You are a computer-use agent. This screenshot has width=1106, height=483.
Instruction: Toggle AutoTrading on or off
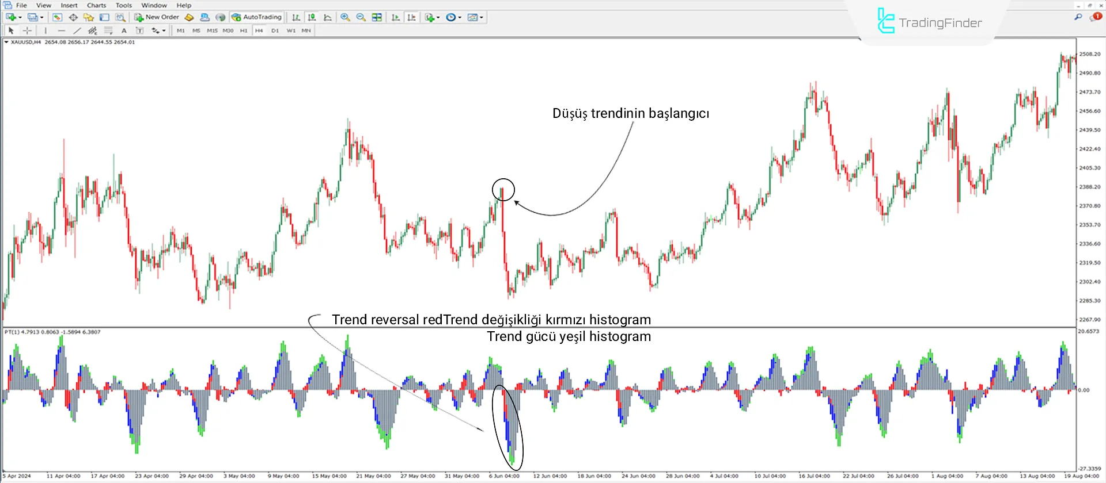pyautogui.click(x=256, y=17)
